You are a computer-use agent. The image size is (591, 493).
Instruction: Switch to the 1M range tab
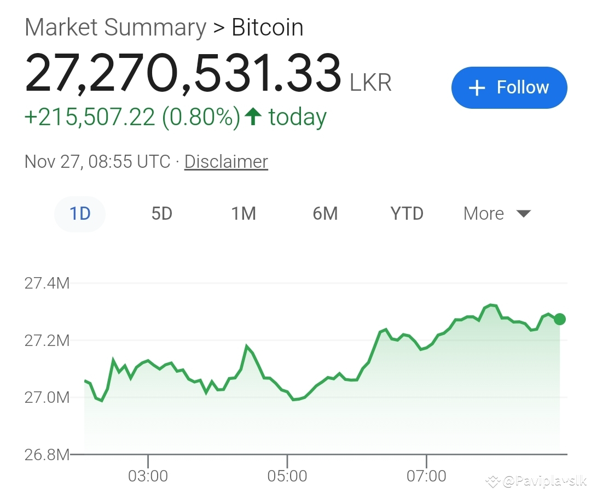coord(244,214)
